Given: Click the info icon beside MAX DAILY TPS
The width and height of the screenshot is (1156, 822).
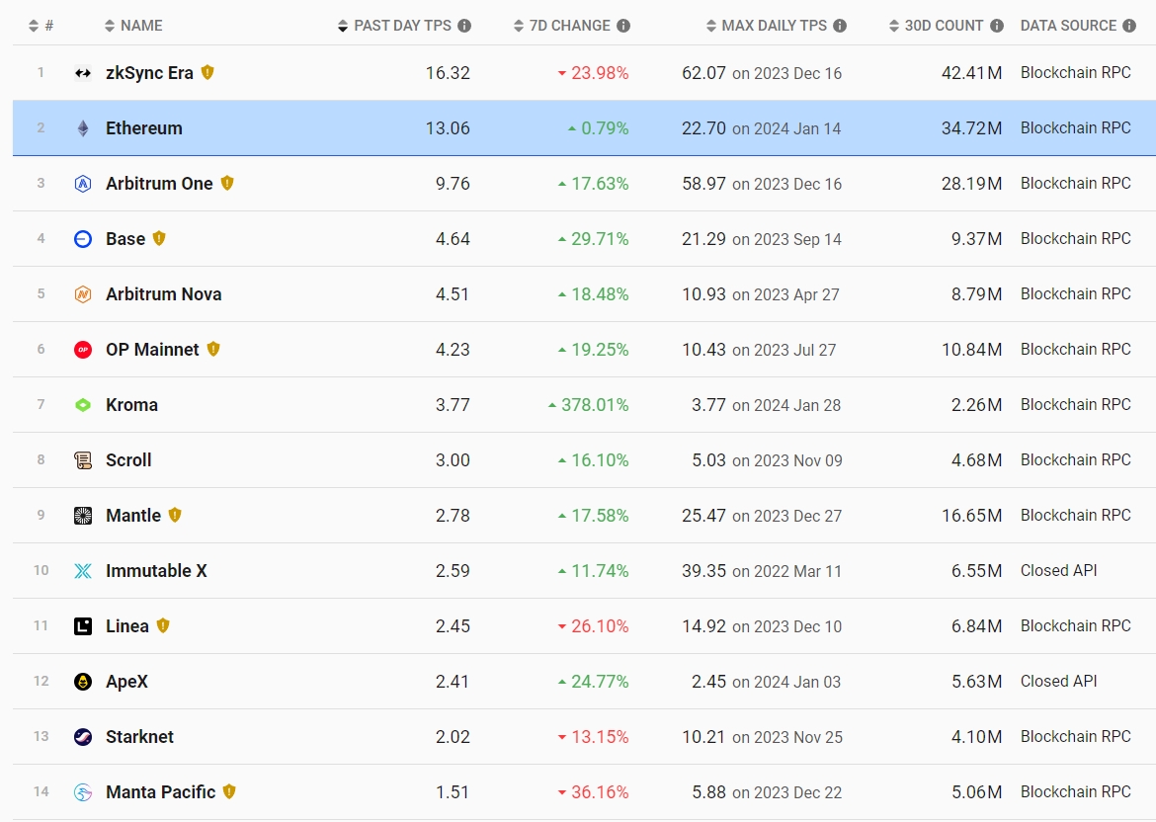Looking at the screenshot, I should click(840, 26).
